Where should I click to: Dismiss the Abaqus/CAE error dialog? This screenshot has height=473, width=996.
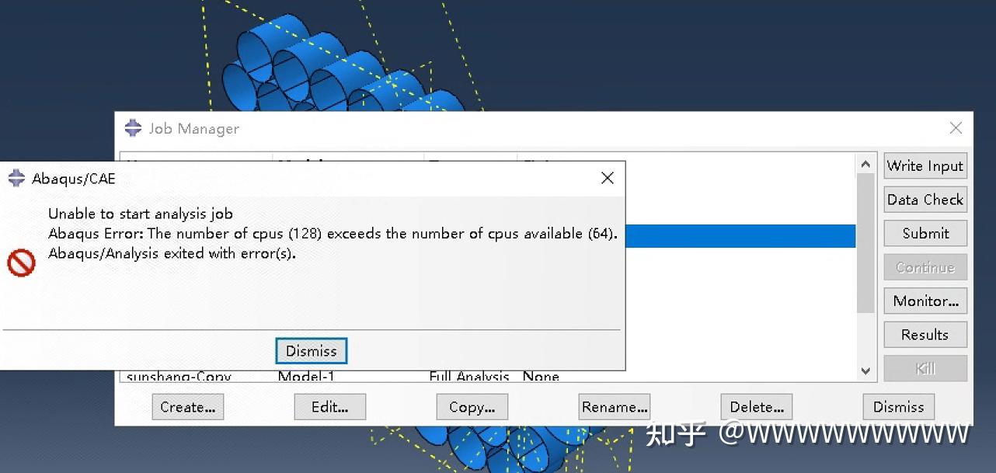pos(311,351)
